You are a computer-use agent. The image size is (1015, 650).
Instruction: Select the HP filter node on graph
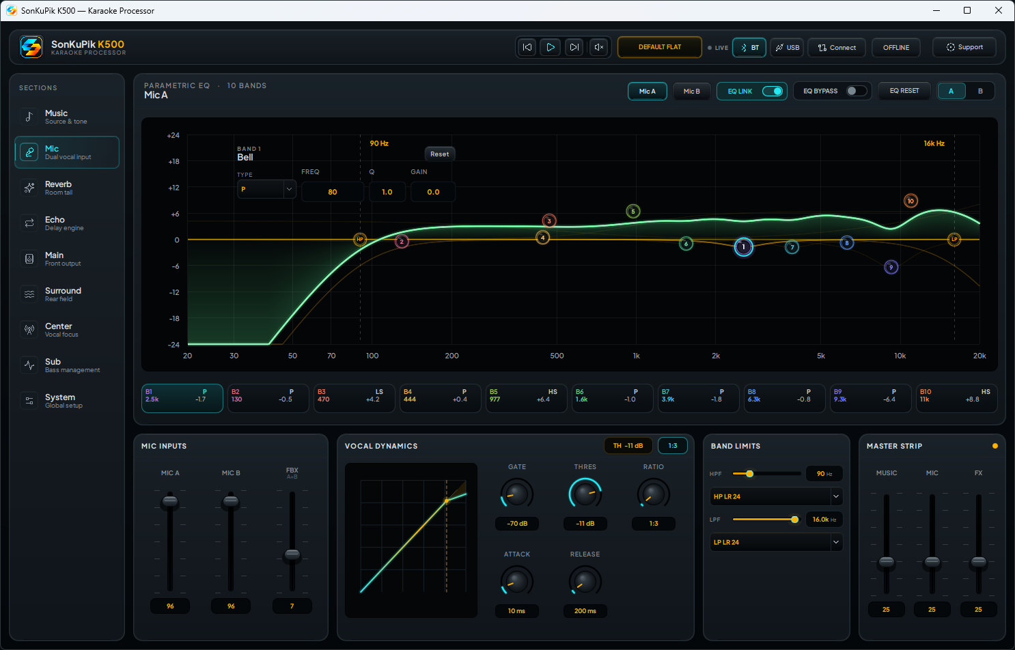(x=360, y=239)
